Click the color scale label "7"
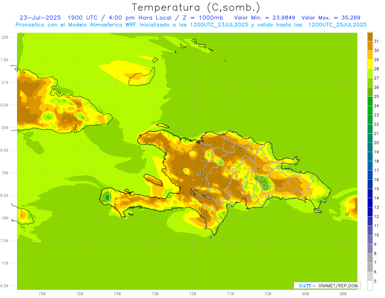Viewport: 385px width, 298px height. [x=375, y=263]
